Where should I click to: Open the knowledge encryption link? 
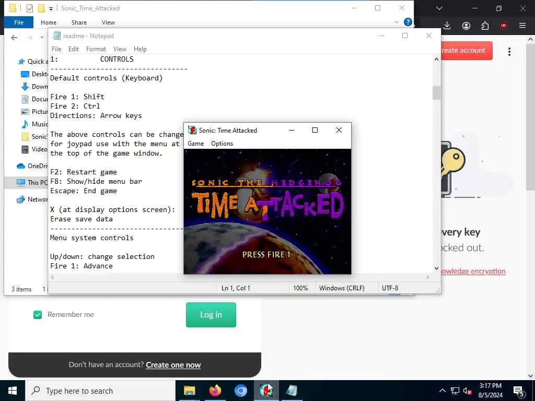(473, 272)
